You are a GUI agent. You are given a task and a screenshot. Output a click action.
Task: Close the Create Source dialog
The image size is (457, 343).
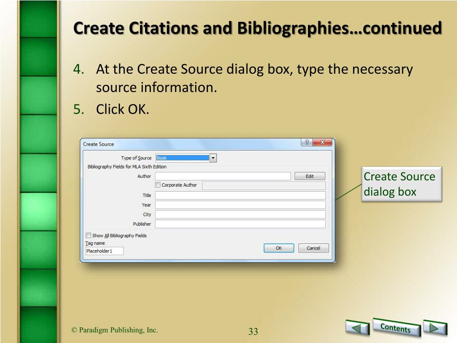tap(322, 142)
